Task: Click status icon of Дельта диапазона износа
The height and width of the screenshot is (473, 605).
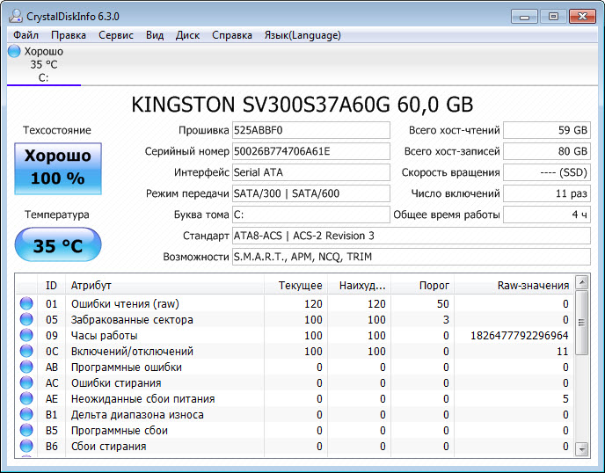Action: click(x=26, y=415)
